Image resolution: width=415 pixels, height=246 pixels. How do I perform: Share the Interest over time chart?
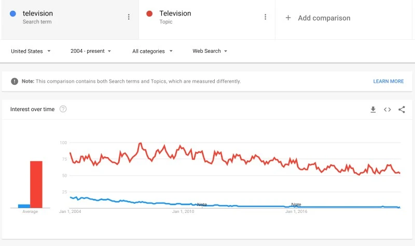(x=402, y=110)
